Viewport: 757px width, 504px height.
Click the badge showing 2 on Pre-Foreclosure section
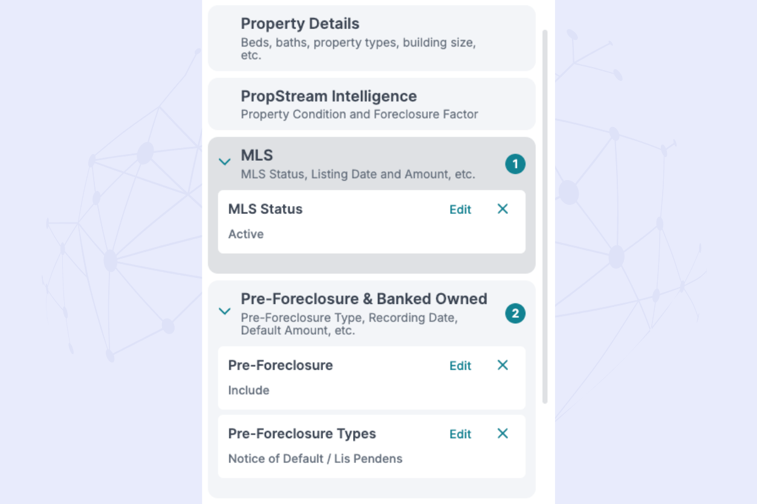coord(515,314)
